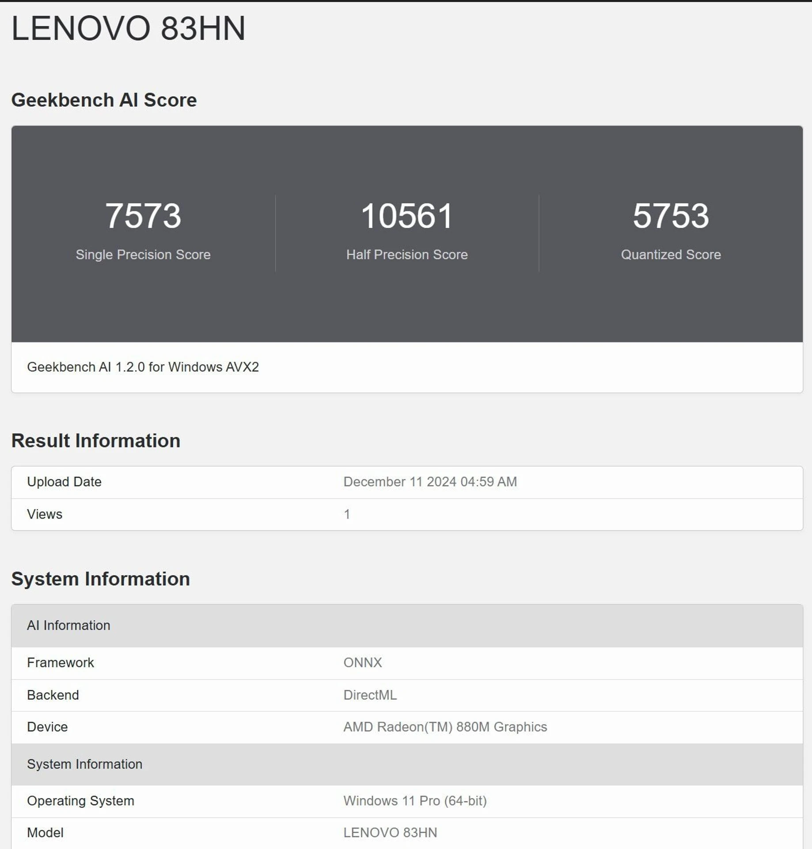Click the Framework row label
This screenshot has height=849, width=812.
coord(61,662)
